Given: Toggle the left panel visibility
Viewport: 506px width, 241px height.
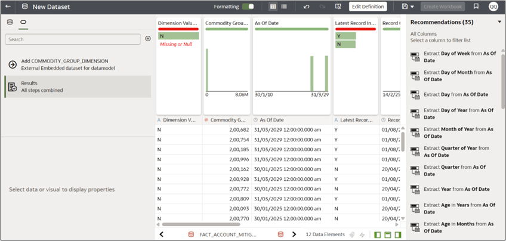Looking at the screenshot, I should (x=377, y=235).
